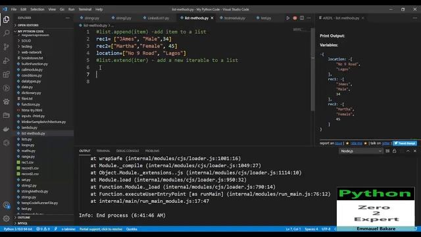This screenshot has height=237, width=421.
Task: Open the Run menu
Action: tap(71, 9)
